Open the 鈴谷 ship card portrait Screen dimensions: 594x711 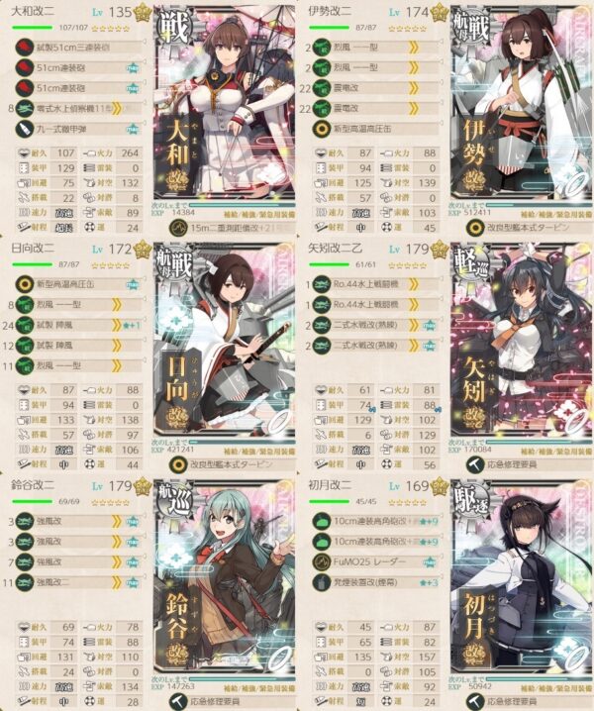coord(224,576)
